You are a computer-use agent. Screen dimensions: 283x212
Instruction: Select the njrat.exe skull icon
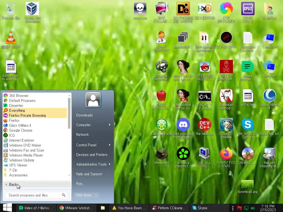pyautogui.click(x=140, y=11)
